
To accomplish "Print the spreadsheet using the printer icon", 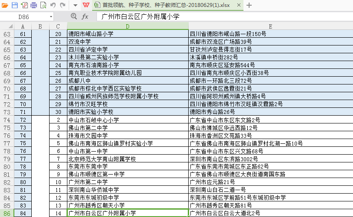I will (33, 5).
